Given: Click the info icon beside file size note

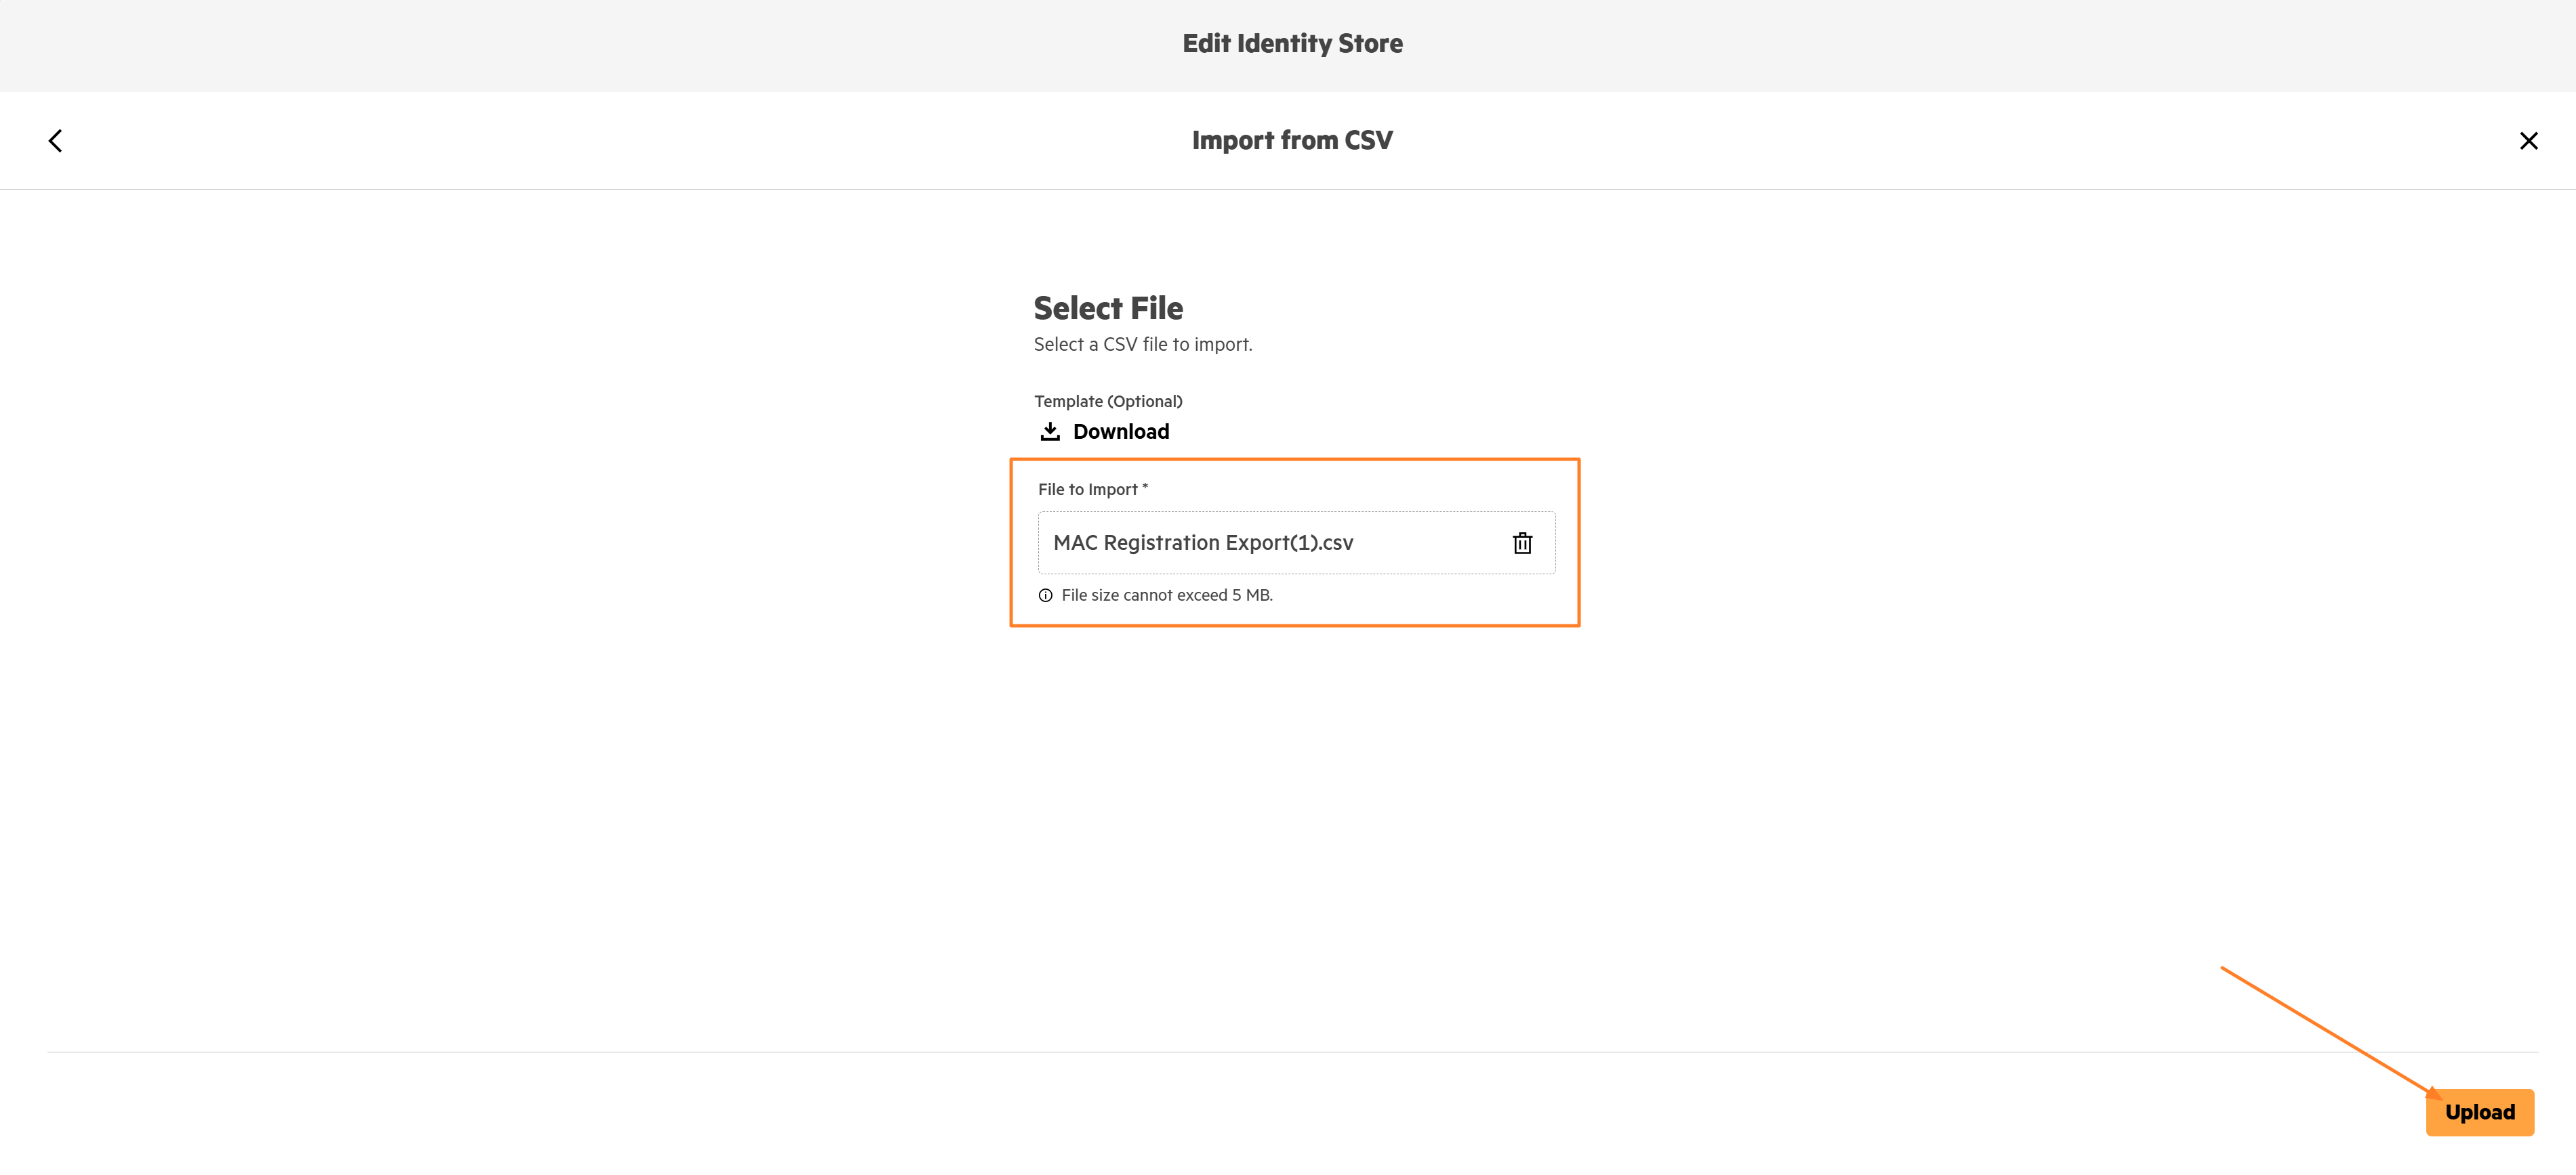Looking at the screenshot, I should [1045, 595].
